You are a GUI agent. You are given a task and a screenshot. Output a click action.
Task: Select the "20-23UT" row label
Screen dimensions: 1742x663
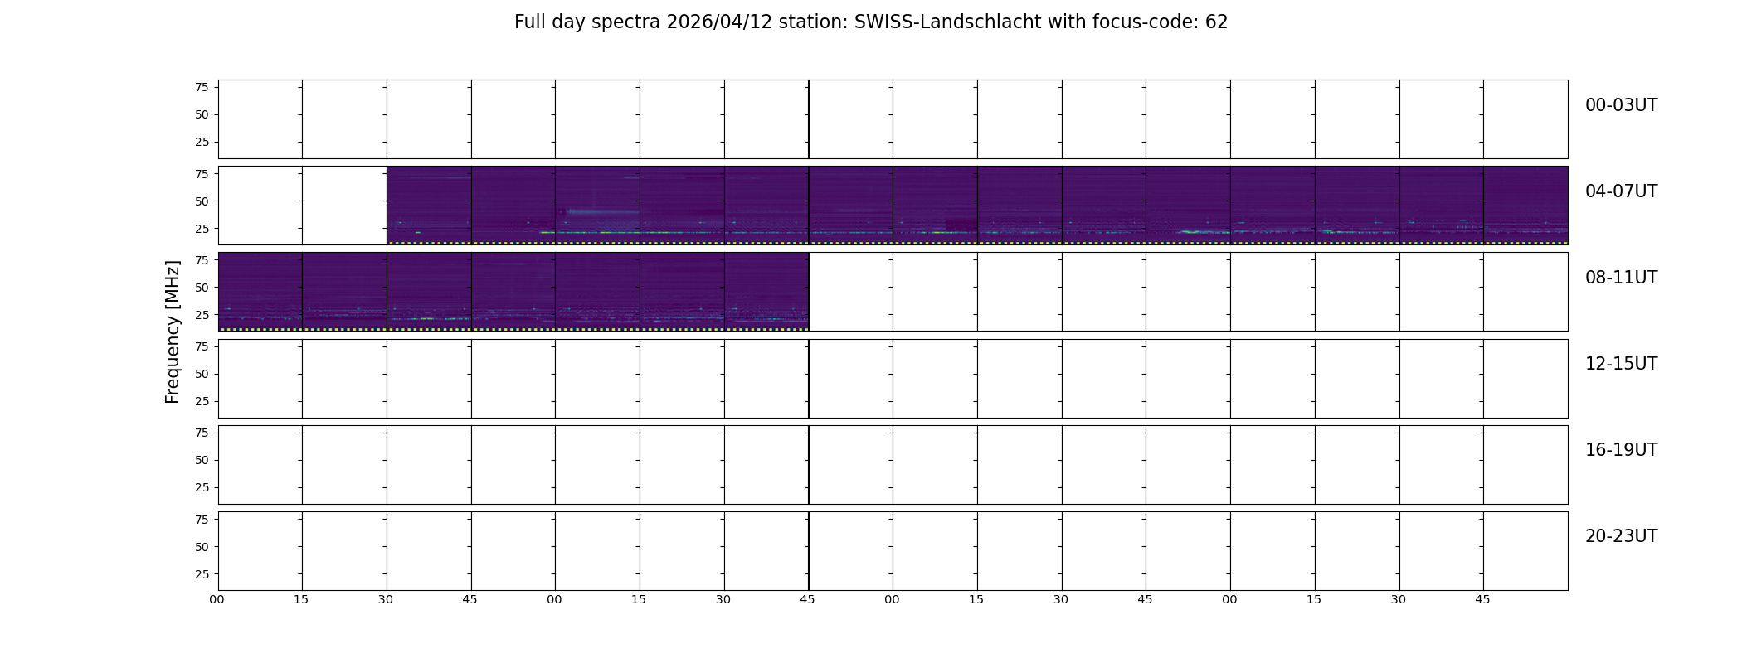1621,536
